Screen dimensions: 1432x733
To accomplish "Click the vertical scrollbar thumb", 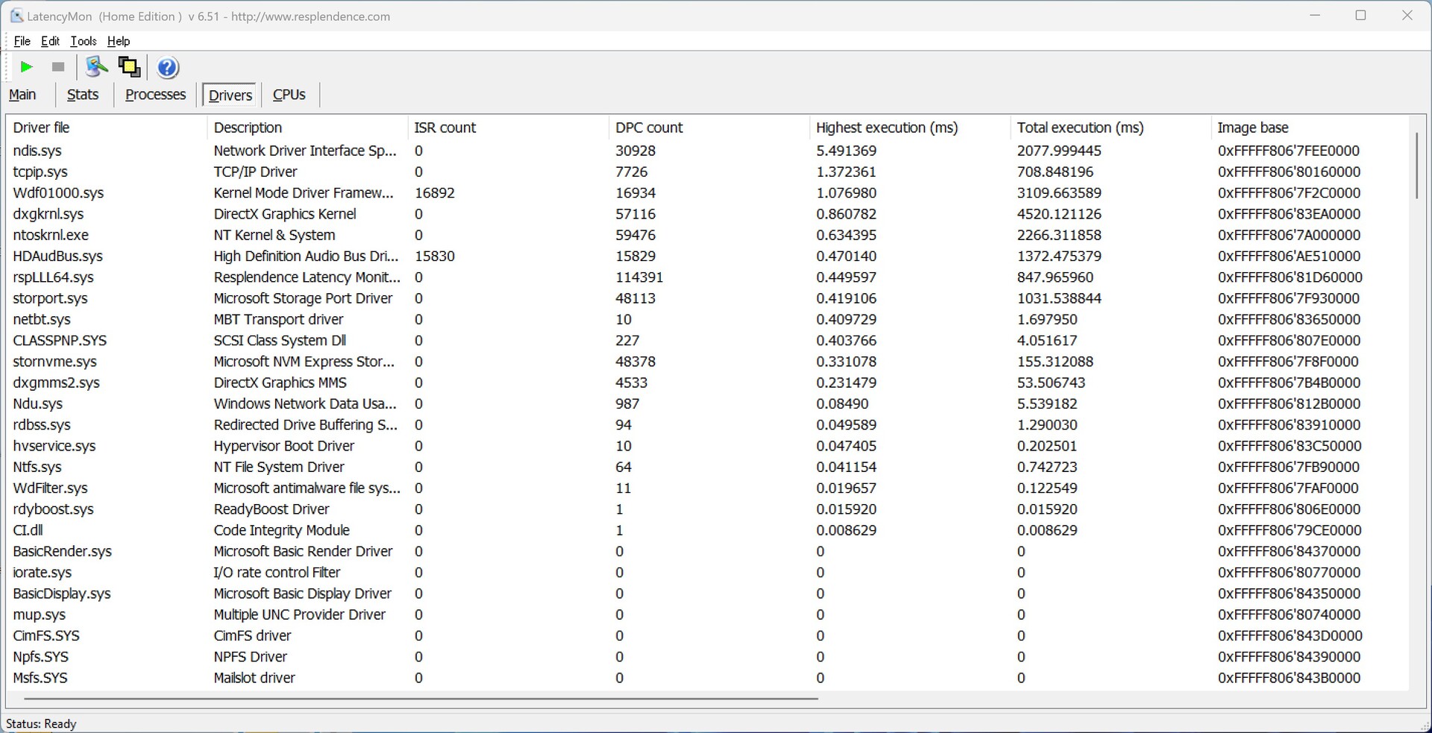I will pos(1416,166).
